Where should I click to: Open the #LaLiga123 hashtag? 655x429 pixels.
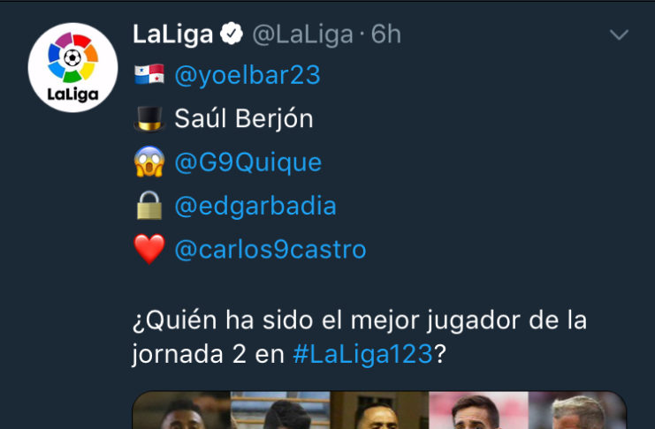362,354
